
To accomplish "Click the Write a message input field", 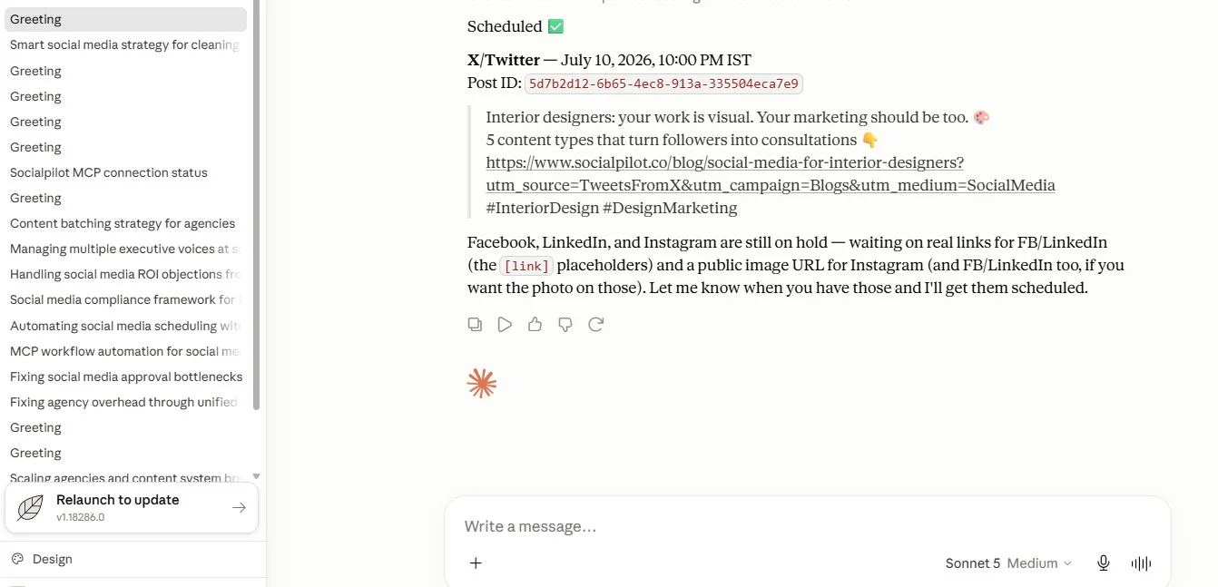I will (808, 526).
